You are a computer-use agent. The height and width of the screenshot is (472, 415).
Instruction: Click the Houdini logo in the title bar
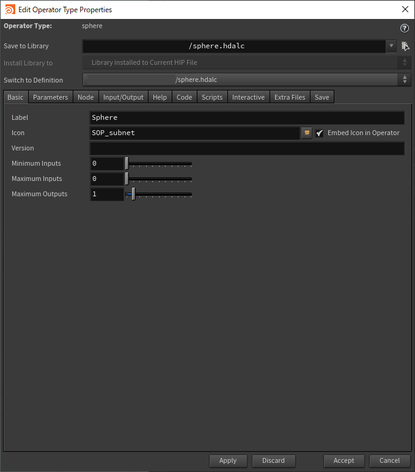coord(10,10)
